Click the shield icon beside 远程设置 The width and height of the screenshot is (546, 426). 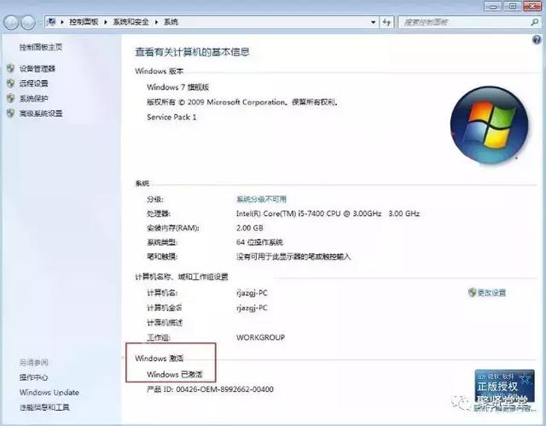click(x=11, y=83)
